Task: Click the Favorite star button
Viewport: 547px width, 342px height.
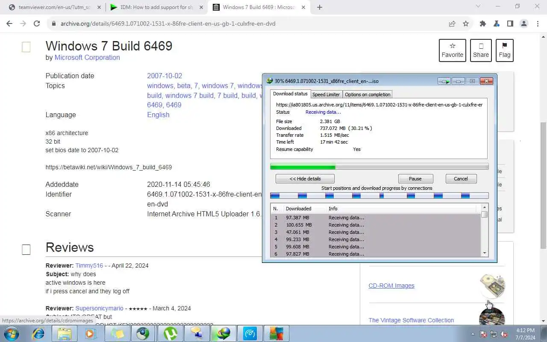Action: 453,50
